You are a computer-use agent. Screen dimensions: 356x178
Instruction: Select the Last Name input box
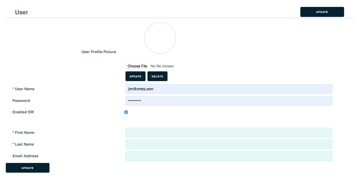point(229,145)
